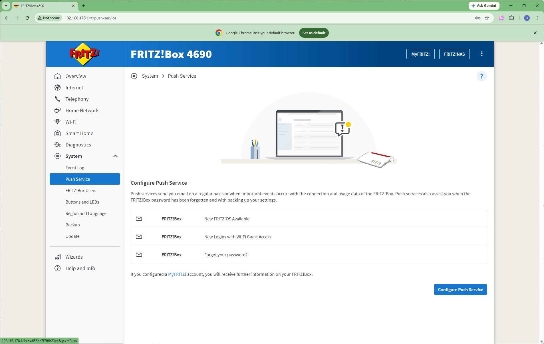
Task: Go back with the browser back arrow
Action: click(x=7, y=18)
